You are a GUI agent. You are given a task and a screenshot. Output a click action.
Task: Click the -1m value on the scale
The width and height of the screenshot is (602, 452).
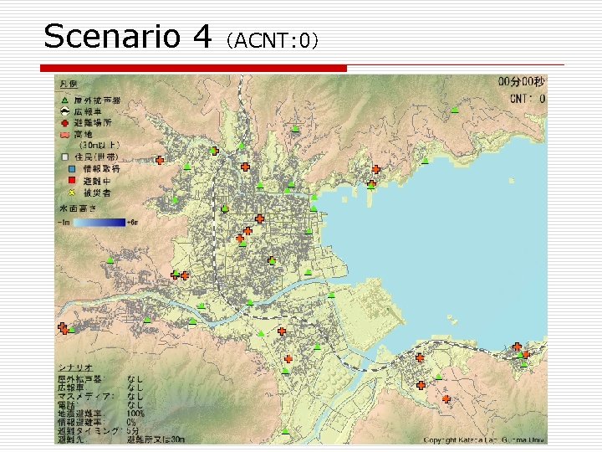click(x=64, y=223)
